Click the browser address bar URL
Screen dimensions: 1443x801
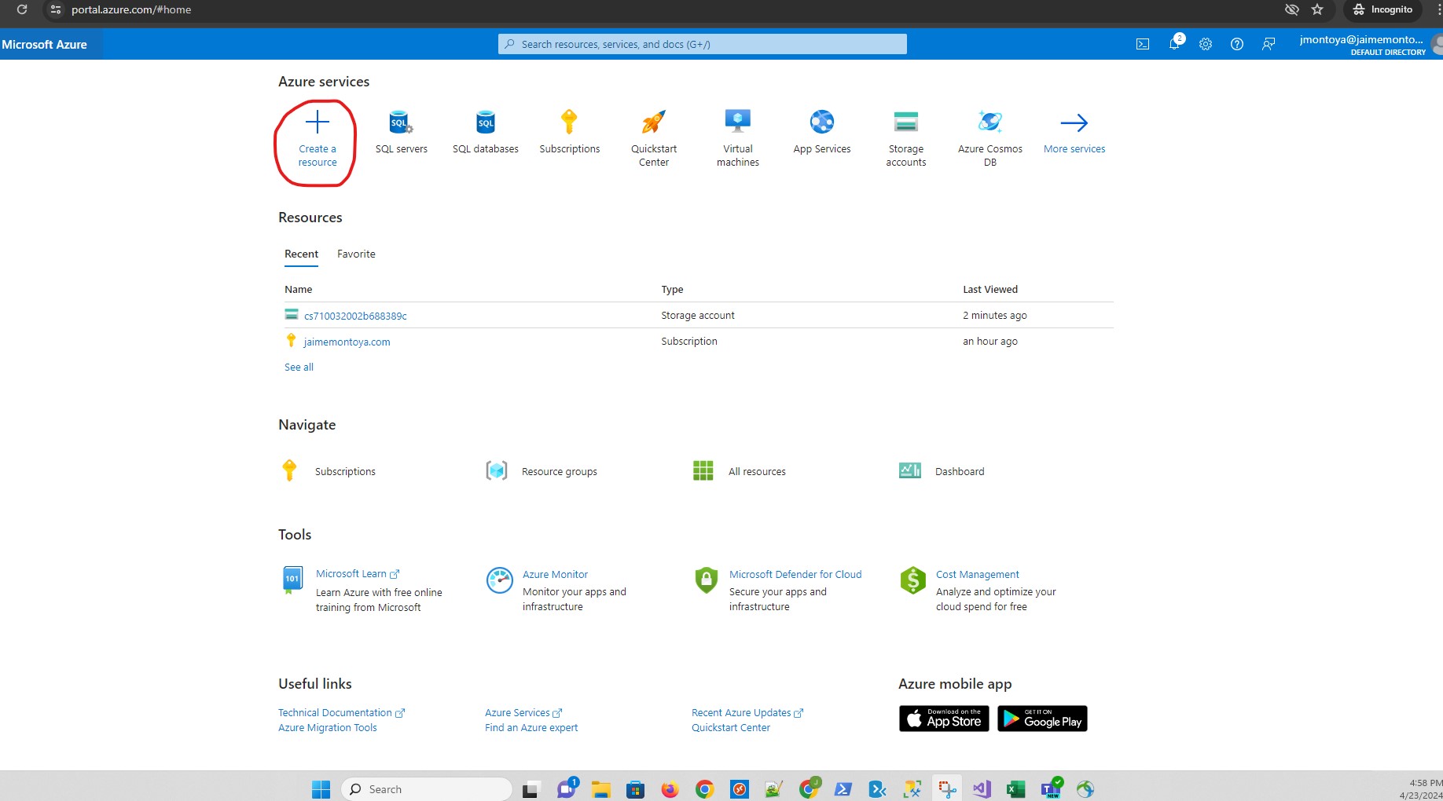pyautogui.click(x=131, y=9)
